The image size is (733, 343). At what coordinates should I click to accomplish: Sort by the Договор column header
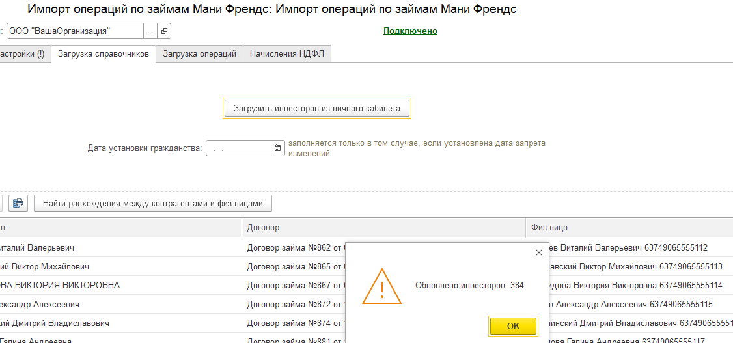tap(384, 228)
